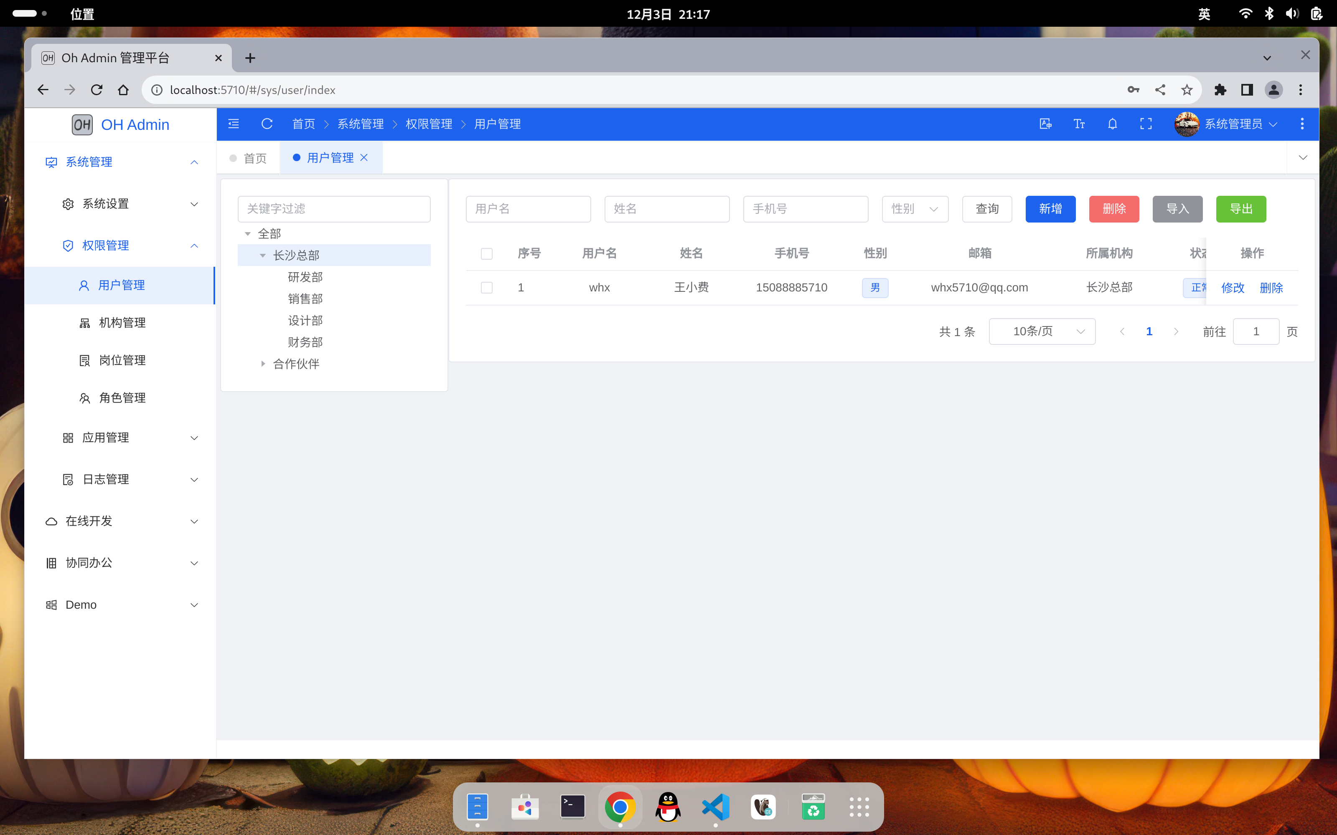Tick the checkbox for the whx user row
The image size is (1337, 835).
[x=486, y=287]
